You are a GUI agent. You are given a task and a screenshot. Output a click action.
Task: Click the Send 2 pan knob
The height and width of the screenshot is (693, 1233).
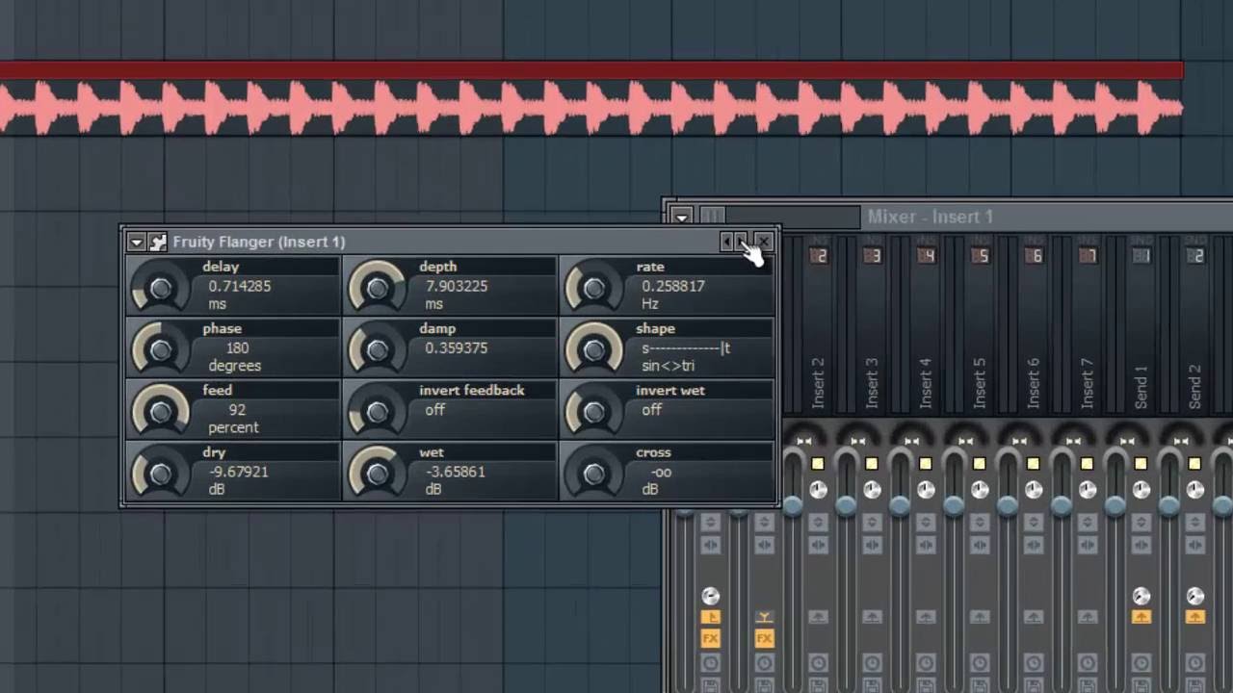[x=1195, y=490]
